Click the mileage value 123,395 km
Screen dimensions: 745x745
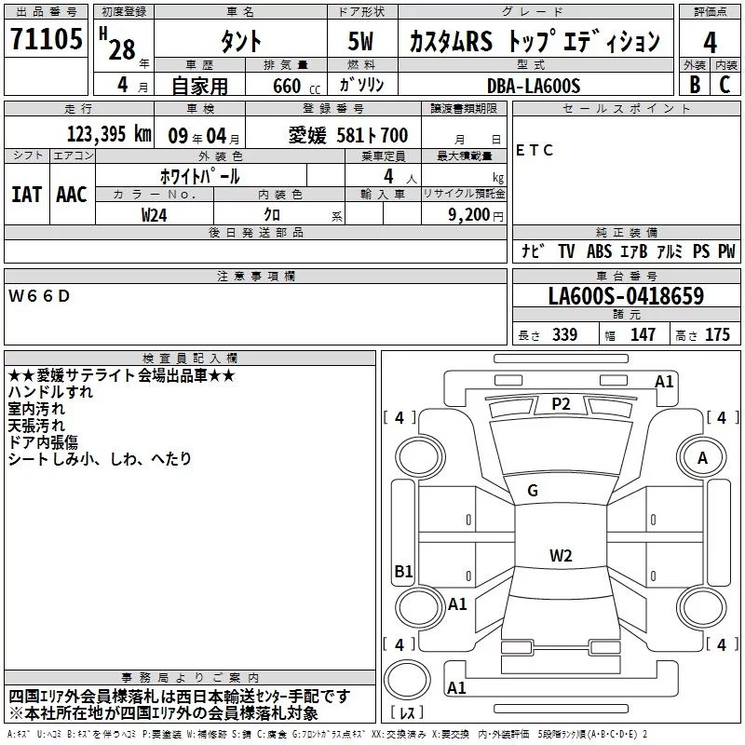pos(109,134)
